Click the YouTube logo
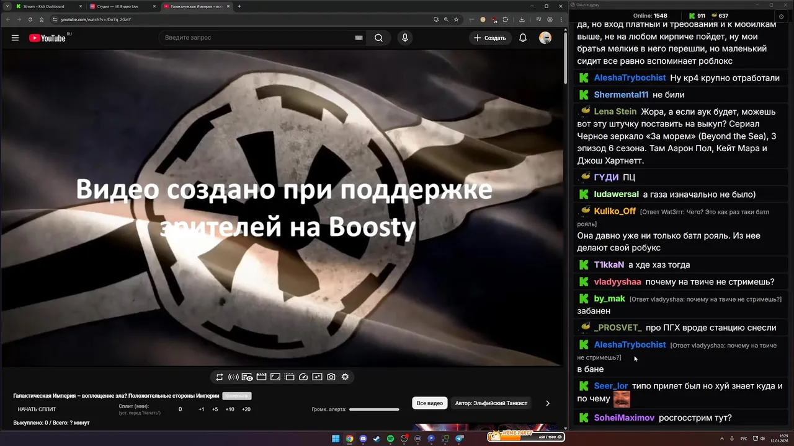 click(47, 38)
